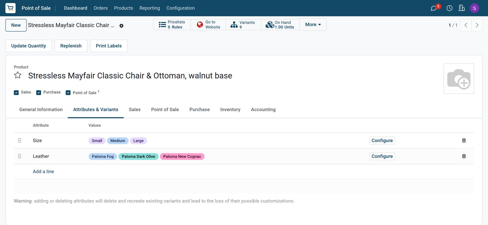This screenshot has width=488, height=225.
Task: Mark product as favorite with star icon
Action: [18, 75]
